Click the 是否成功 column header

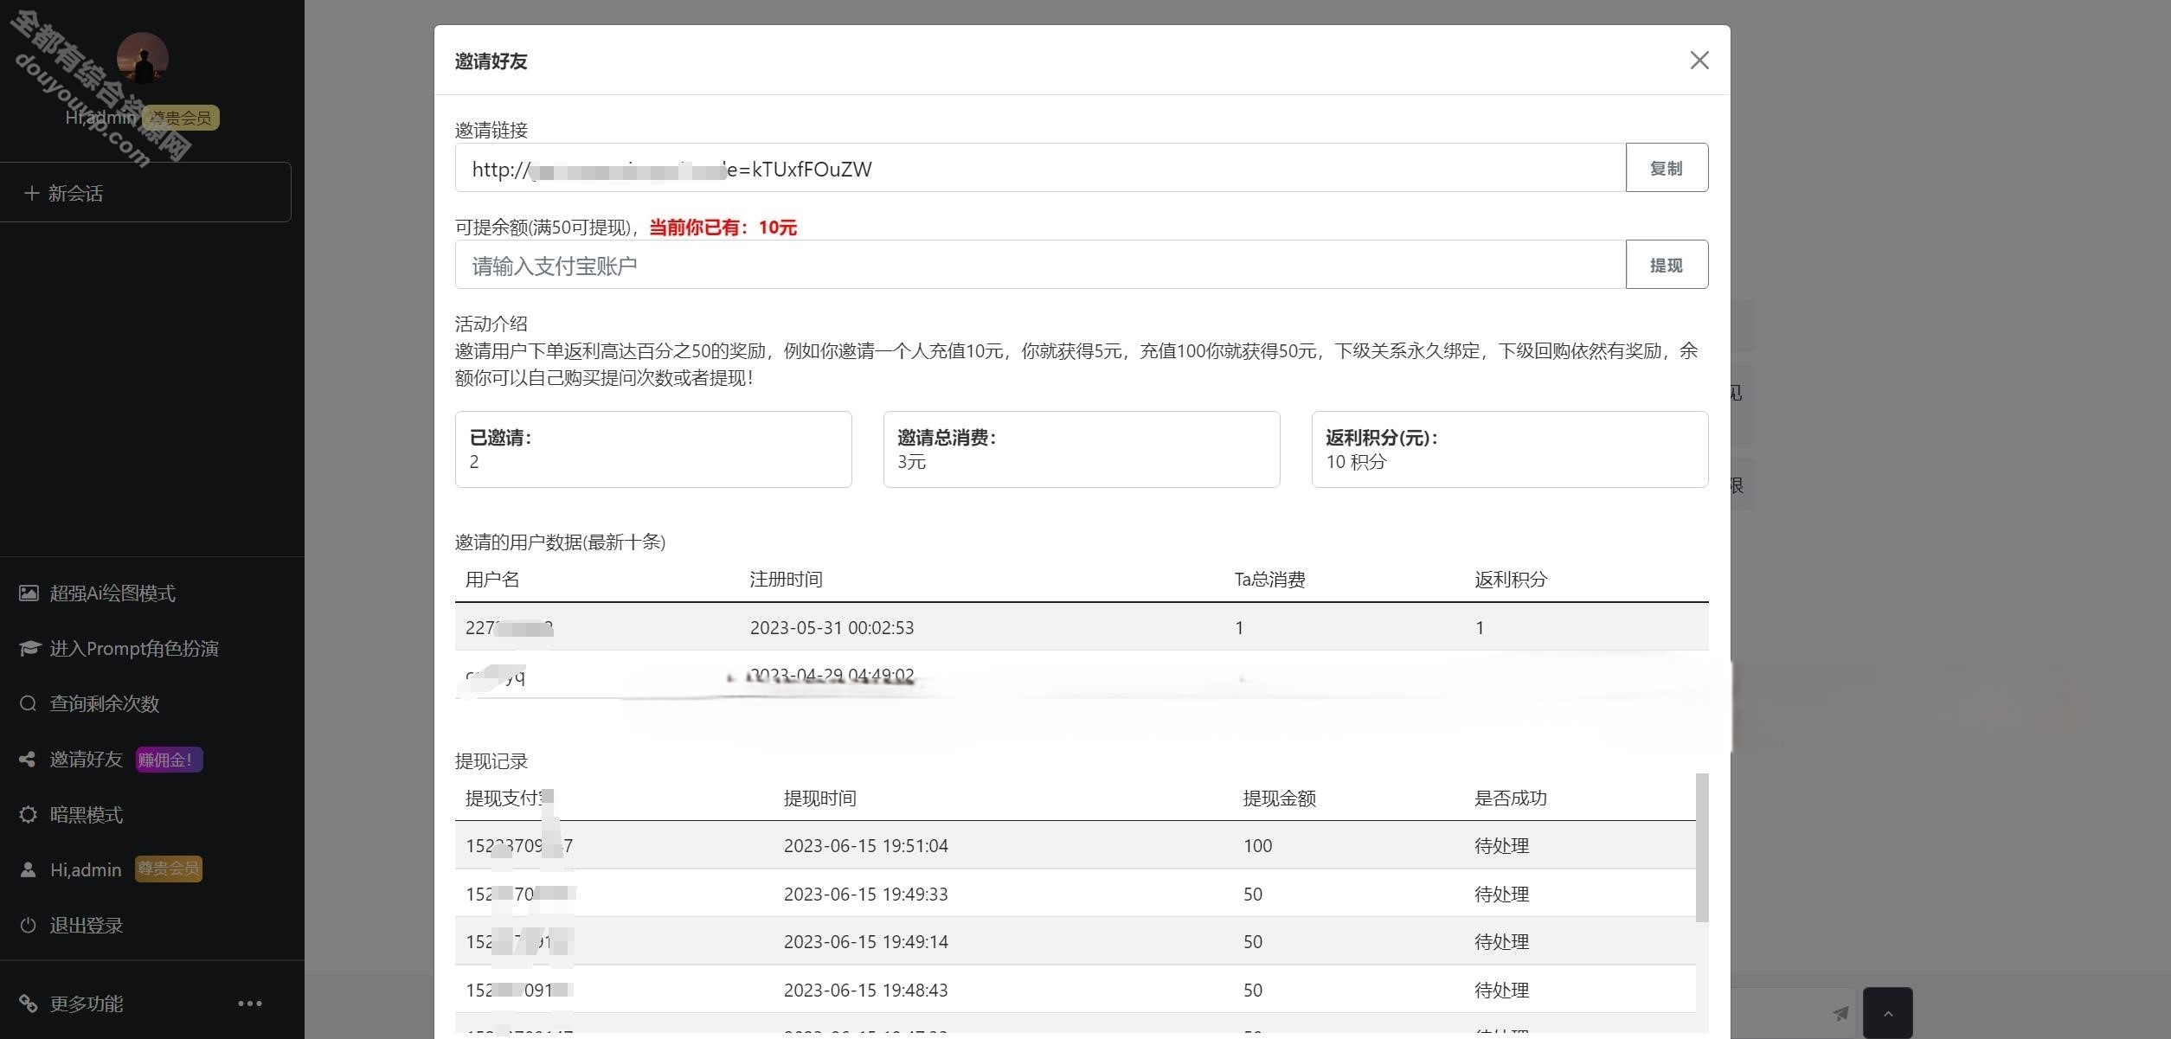coord(1511,798)
